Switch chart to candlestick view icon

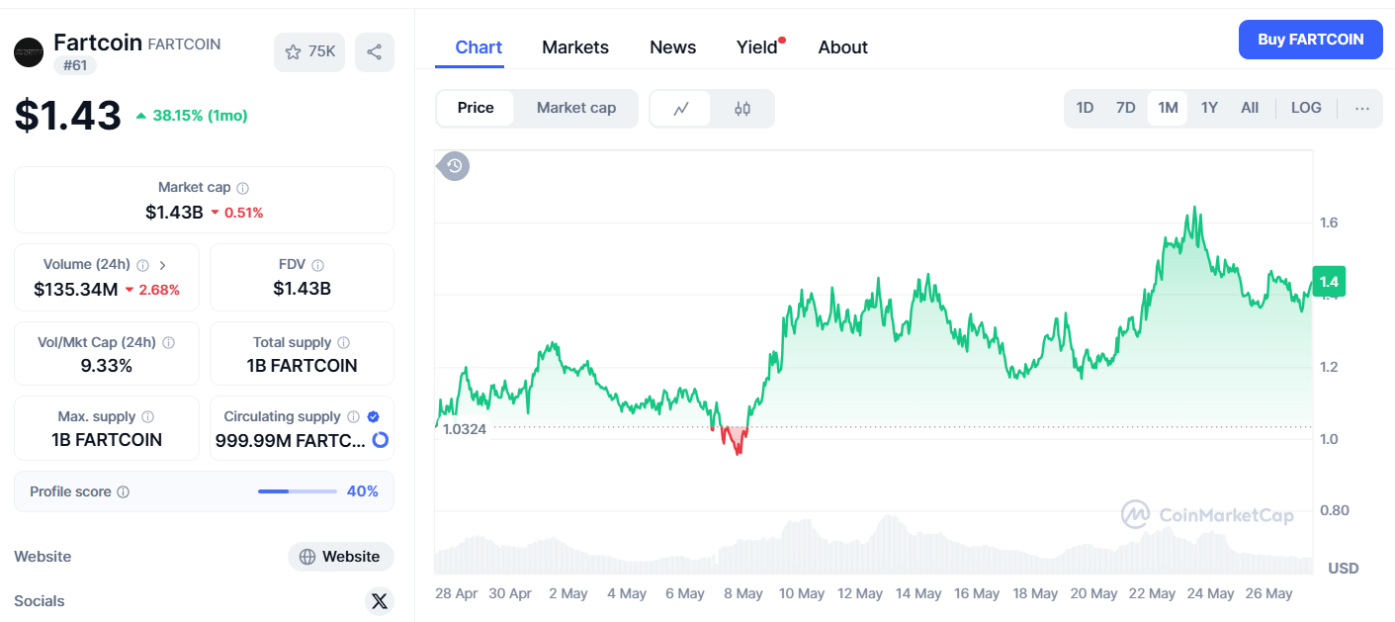742,108
